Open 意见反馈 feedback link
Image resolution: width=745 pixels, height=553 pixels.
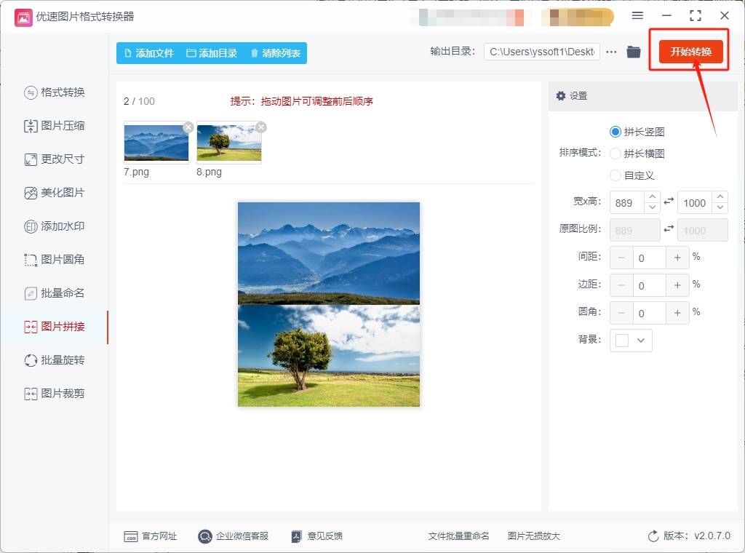click(317, 536)
